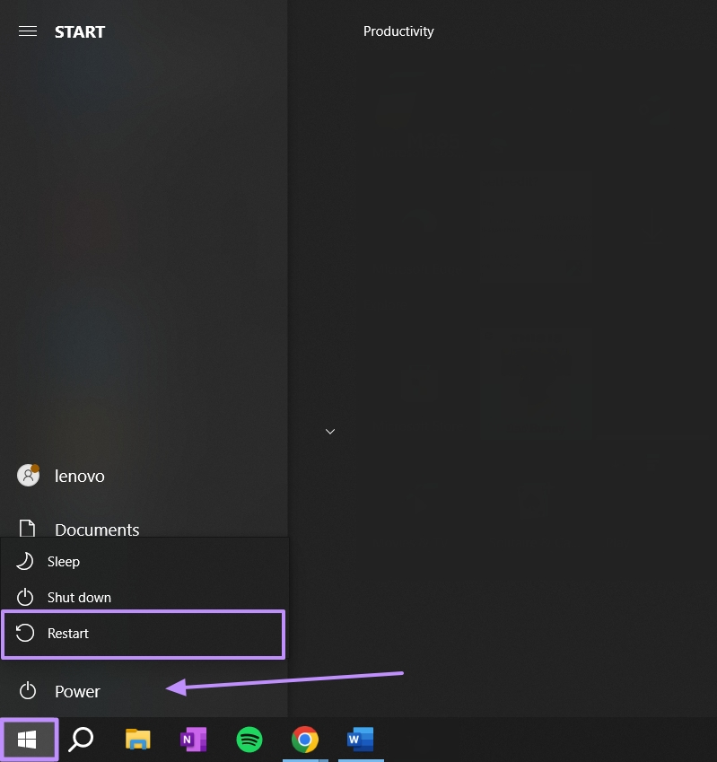Open OneNote from the taskbar
Screen dimensions: 717x762
click(x=193, y=740)
